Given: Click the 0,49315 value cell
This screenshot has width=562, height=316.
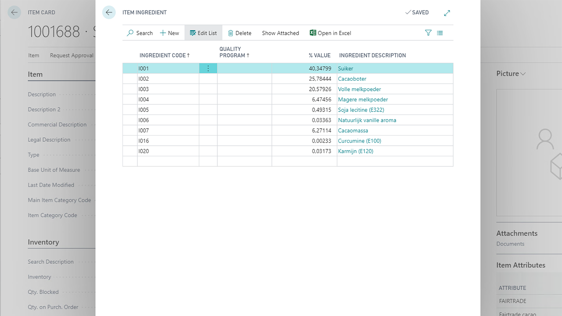Looking at the screenshot, I should click(x=304, y=110).
